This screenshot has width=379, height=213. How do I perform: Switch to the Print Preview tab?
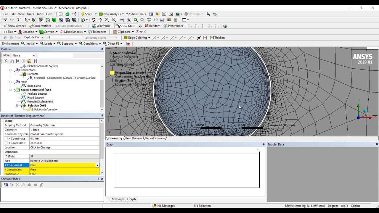pos(134,138)
